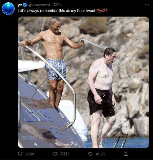Open the reply speech bubble icon
This screenshot has height=160, width=153.
[x=20, y=154]
